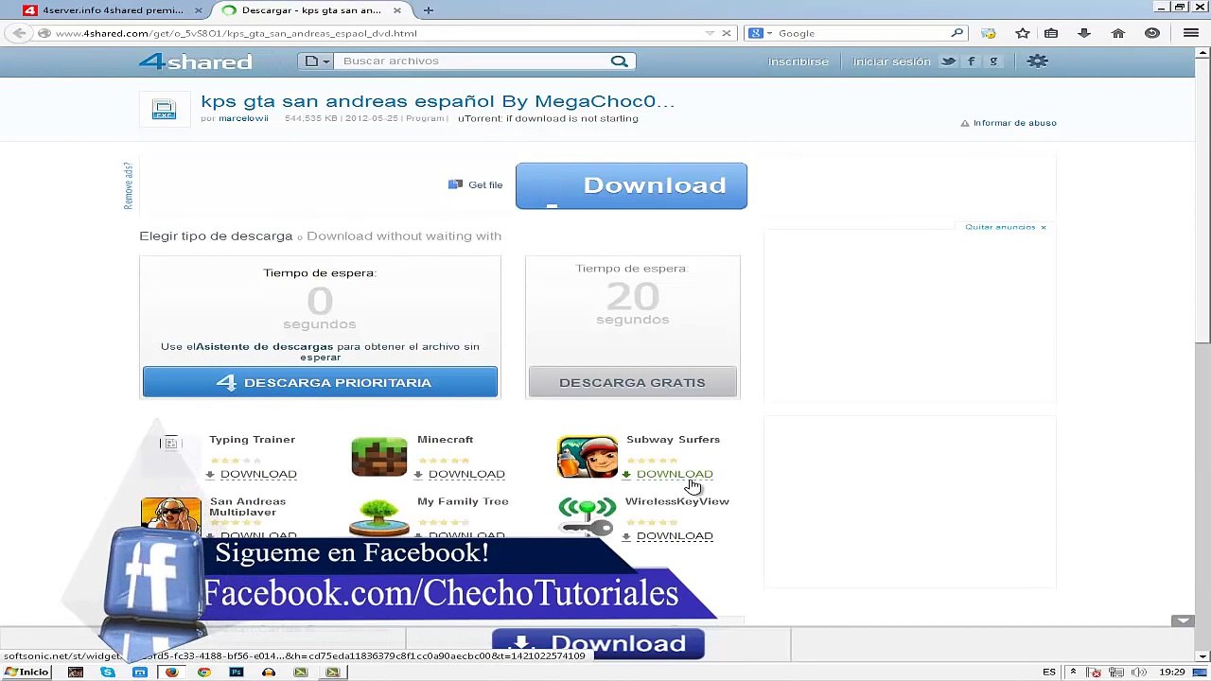Click the browser search magnifier icon
The image size is (1211, 681).
click(x=957, y=34)
